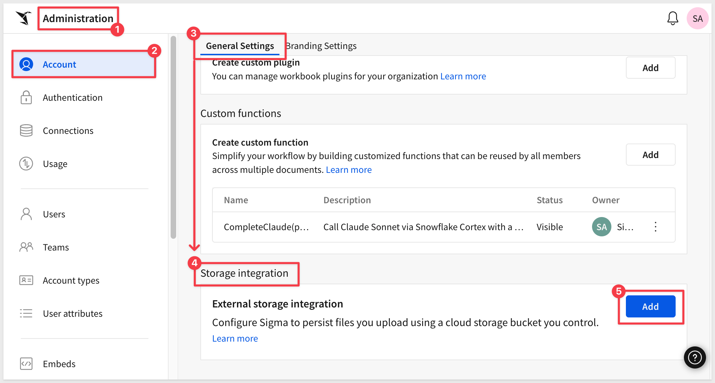Select the General Settings tab

click(240, 46)
